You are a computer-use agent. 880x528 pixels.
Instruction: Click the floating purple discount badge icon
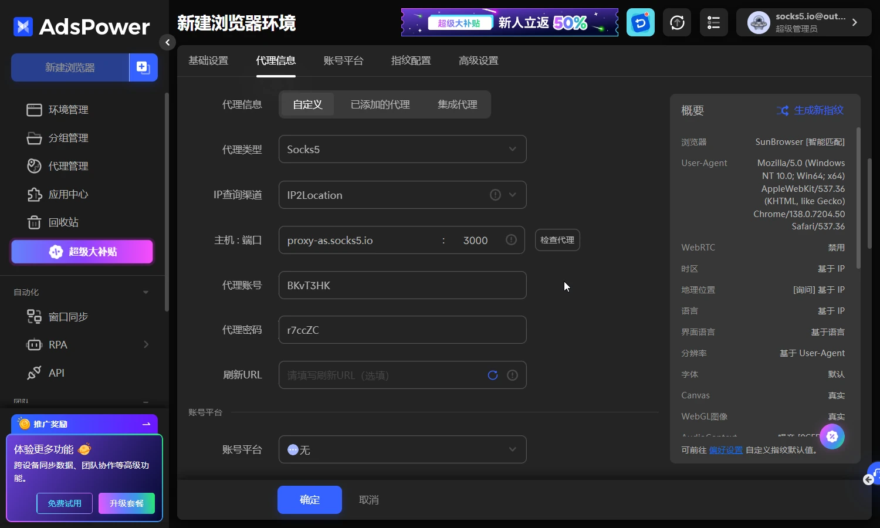point(832,436)
